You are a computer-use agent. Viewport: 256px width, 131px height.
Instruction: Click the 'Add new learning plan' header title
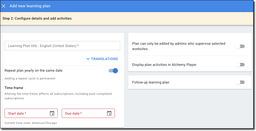point(30,6)
